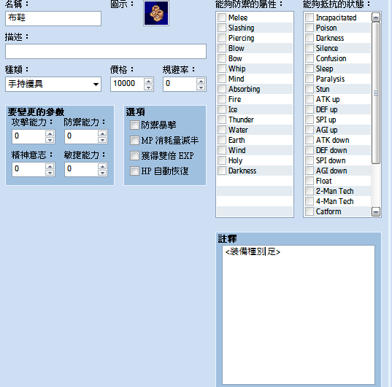Click the cloth shoes icon image
Viewport: 392px width, 387px height.
coord(156,13)
